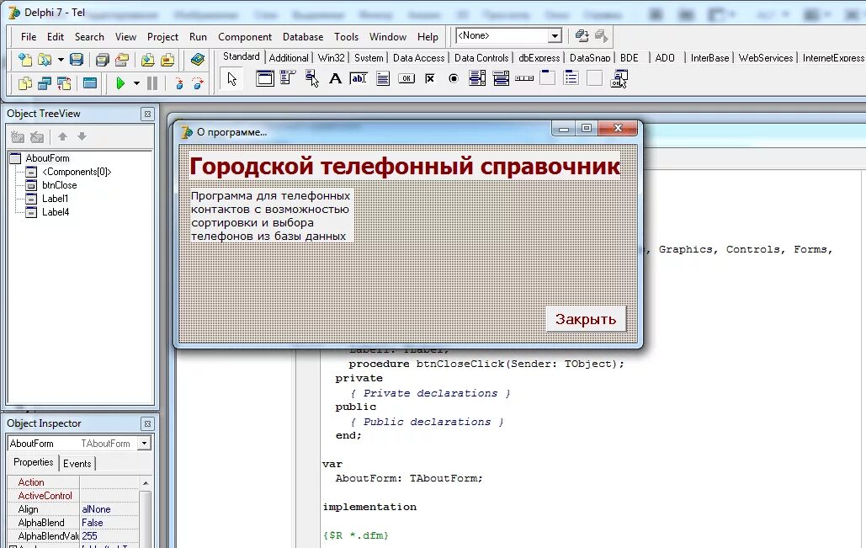The width and height of the screenshot is (866, 548).
Task: Select the Button component icon
Action: click(406, 78)
